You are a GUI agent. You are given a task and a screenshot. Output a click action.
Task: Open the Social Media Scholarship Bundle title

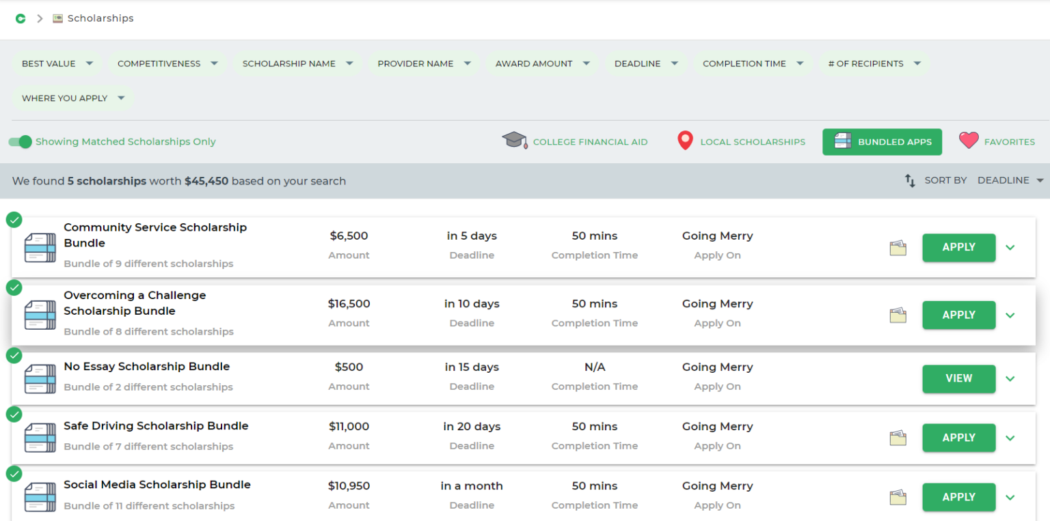pyautogui.click(x=157, y=485)
